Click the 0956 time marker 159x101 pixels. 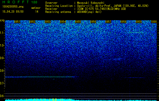click(93, 22)
